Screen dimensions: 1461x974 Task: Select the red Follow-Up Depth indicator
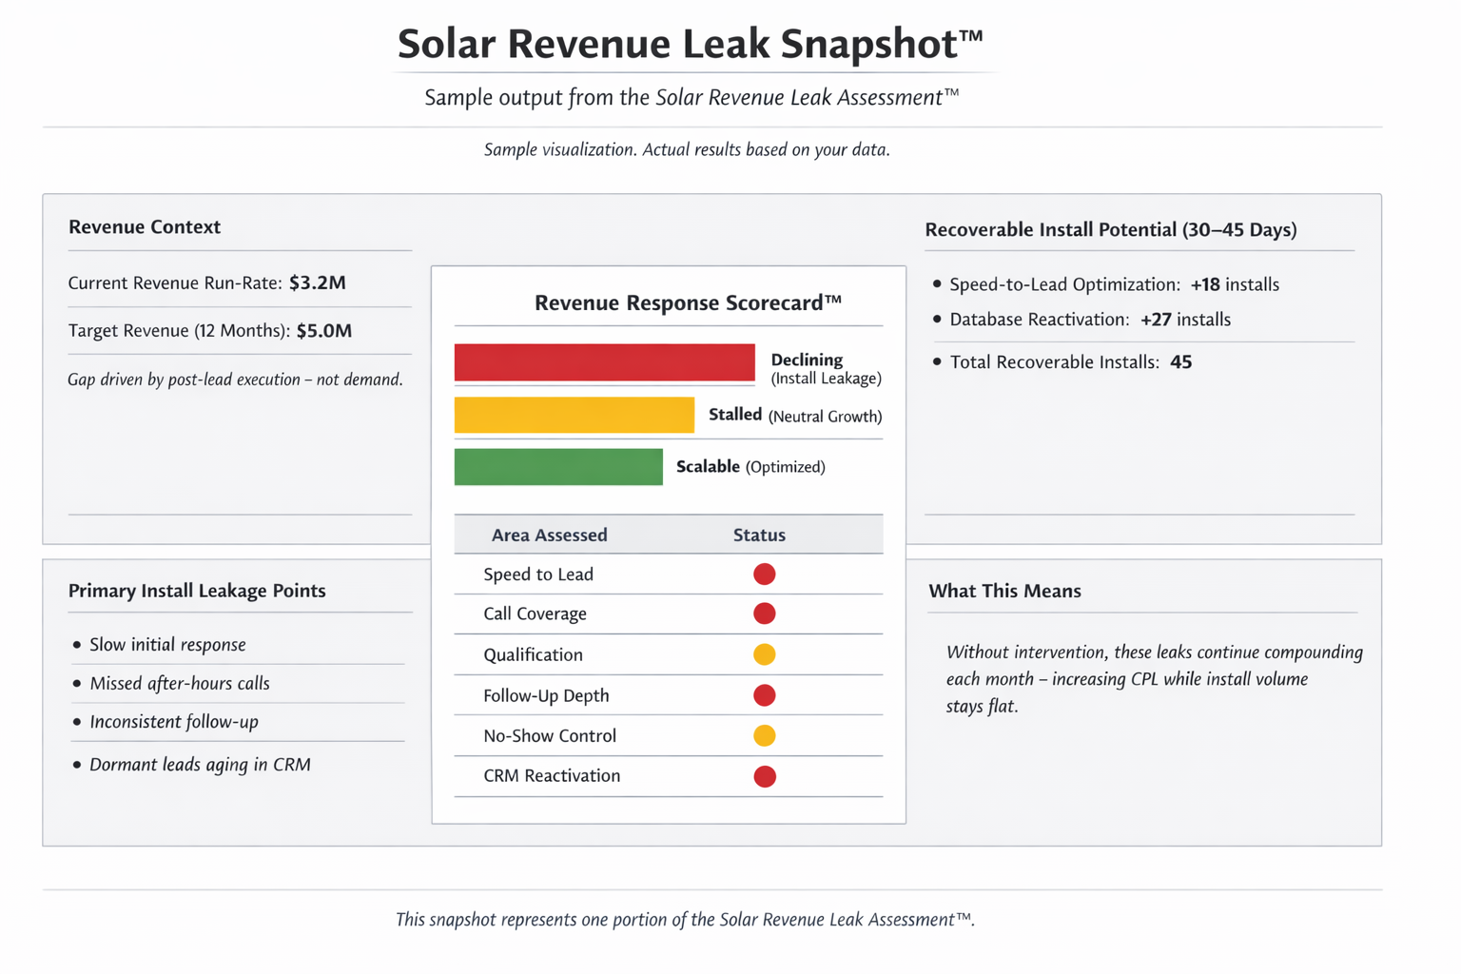[764, 695]
